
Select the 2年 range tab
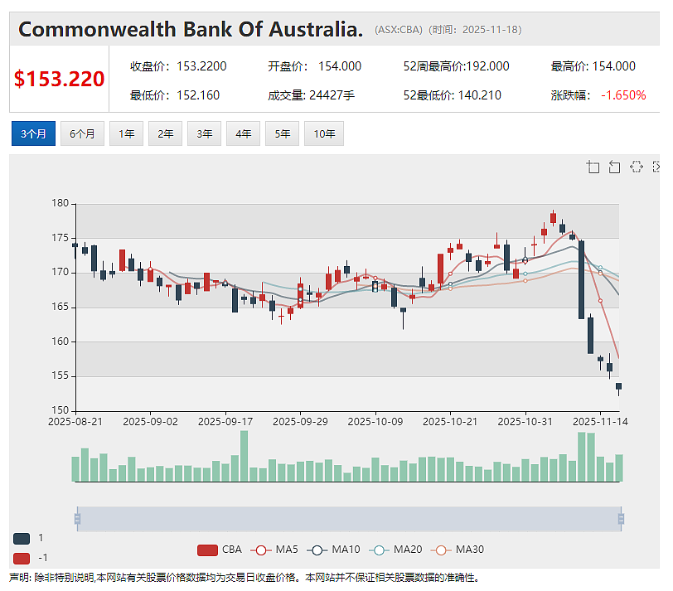165,133
